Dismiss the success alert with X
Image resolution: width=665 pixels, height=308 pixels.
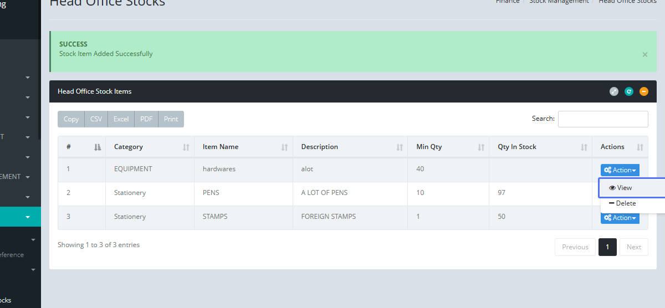coord(644,54)
